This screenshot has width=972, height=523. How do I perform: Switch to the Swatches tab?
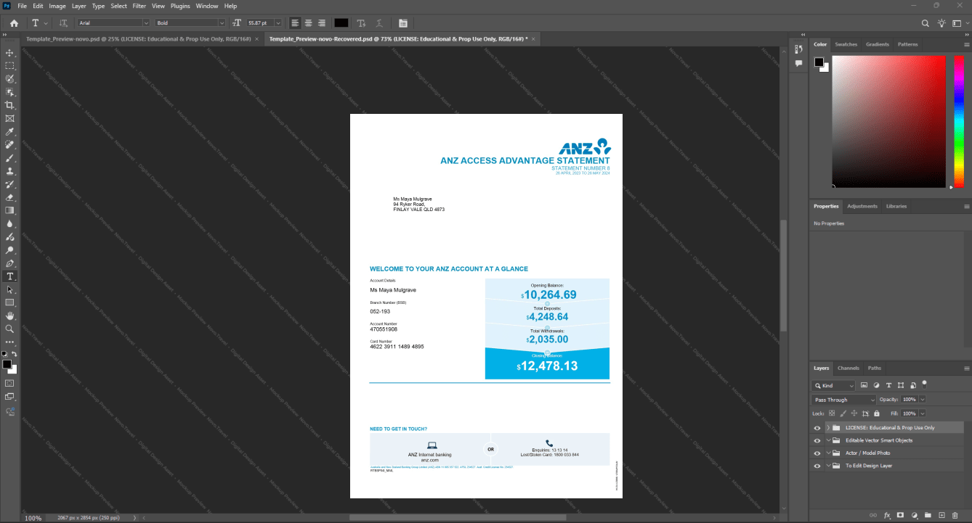pos(846,44)
